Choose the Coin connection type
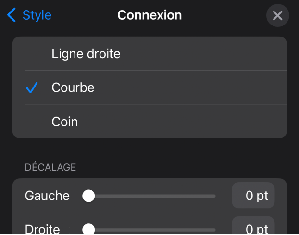The width and height of the screenshot is (299, 235). click(65, 122)
